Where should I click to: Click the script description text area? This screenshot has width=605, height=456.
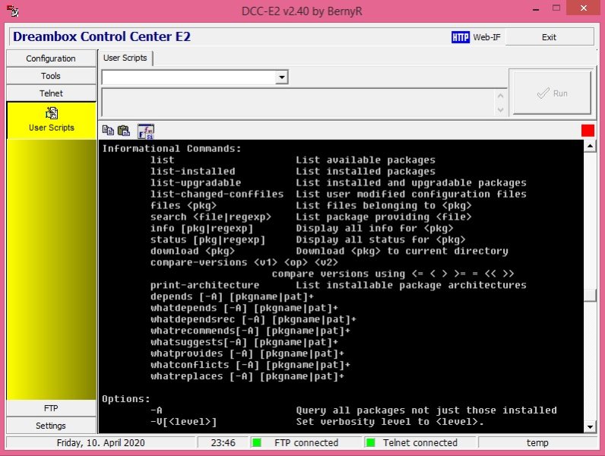298,103
